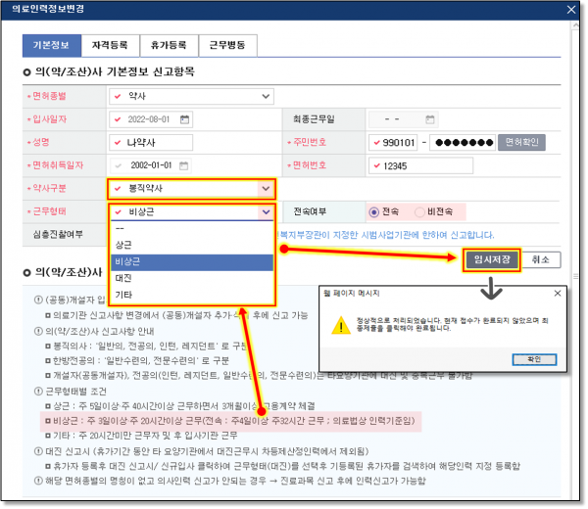Choose 기타 from the dropdown list
588x509 pixels.
(124, 295)
